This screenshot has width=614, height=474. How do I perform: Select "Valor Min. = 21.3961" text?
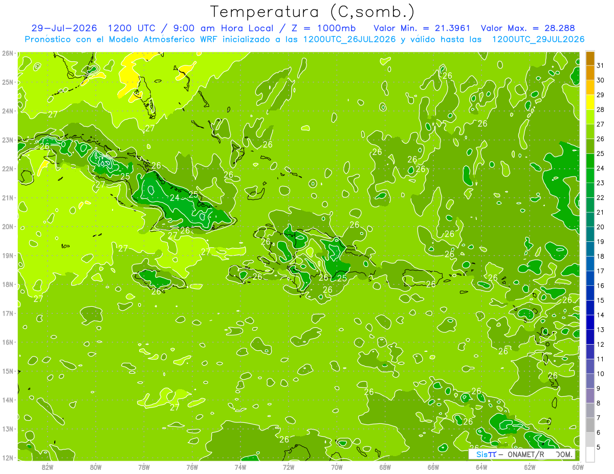pos(422,28)
